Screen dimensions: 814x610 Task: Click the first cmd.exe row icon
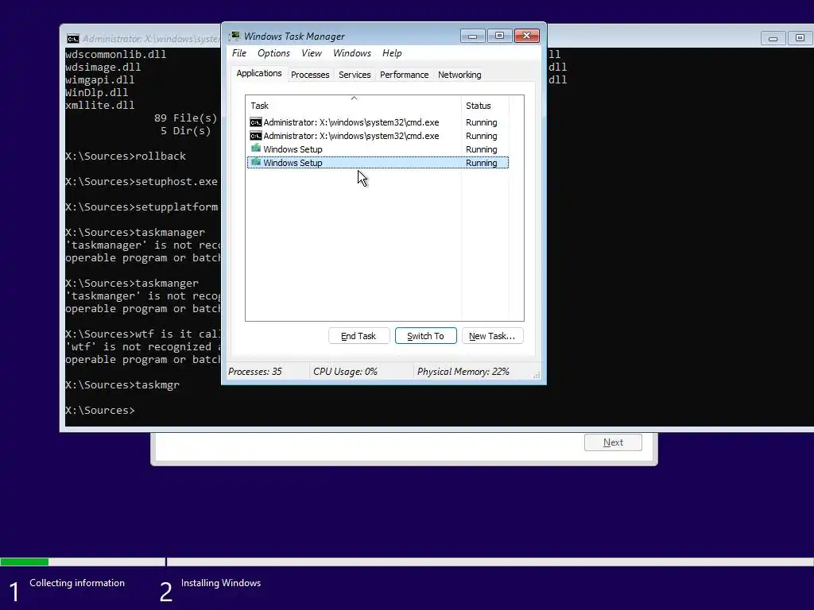(x=255, y=122)
